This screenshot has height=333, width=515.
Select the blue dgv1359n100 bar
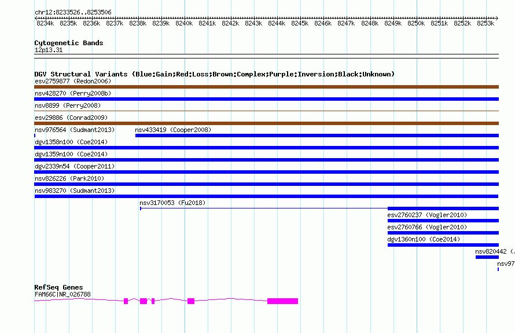266,160
